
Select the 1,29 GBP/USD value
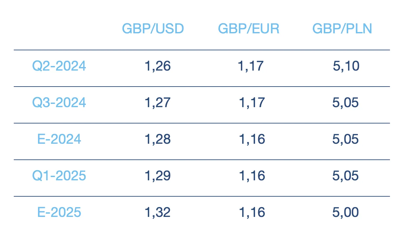tap(158, 176)
